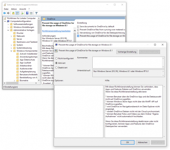Expand the System node
The height and width of the screenshot is (150, 170).
click(11, 45)
